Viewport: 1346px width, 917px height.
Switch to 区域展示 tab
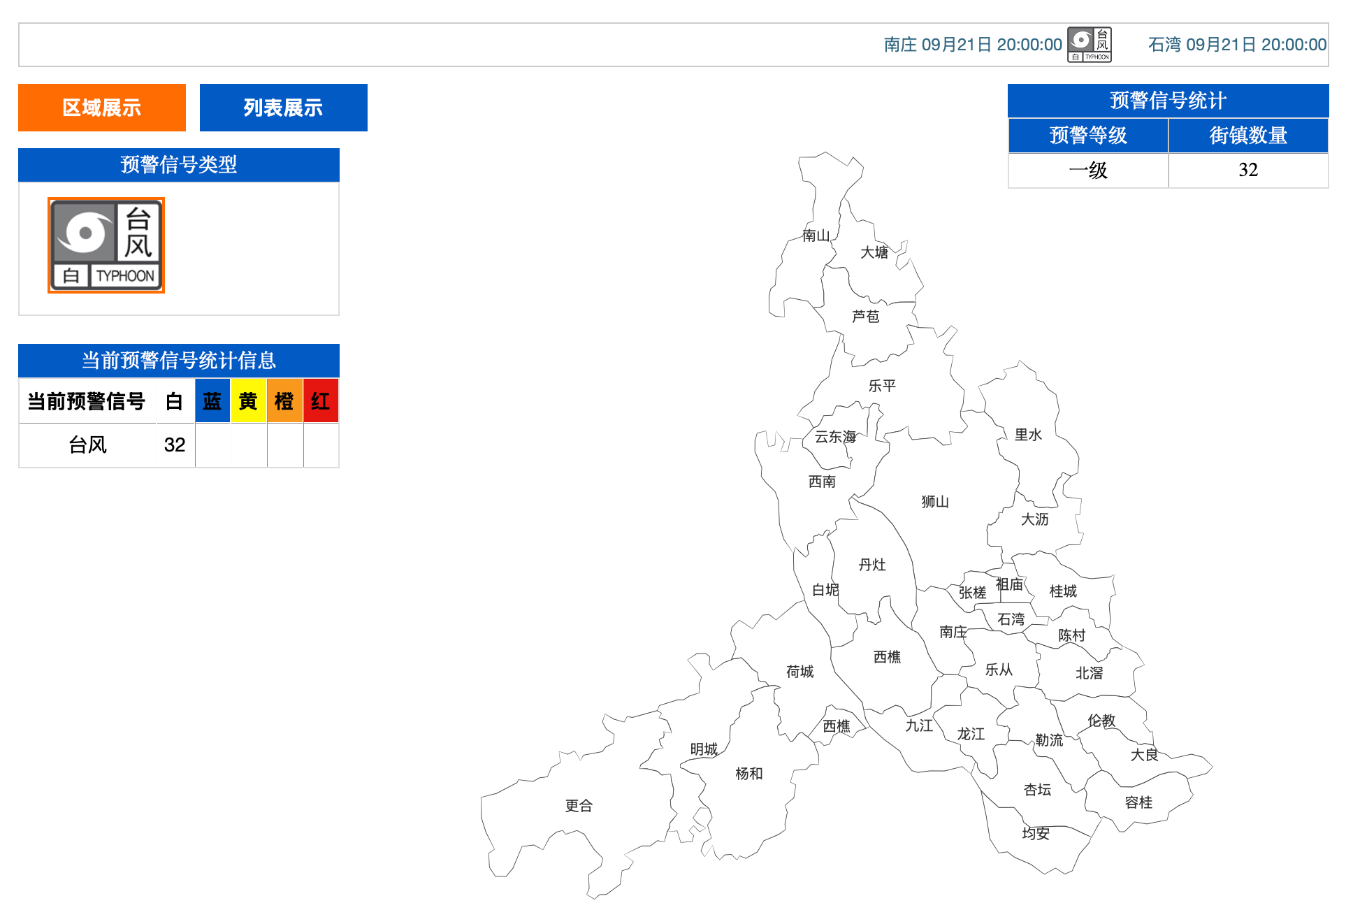click(102, 108)
